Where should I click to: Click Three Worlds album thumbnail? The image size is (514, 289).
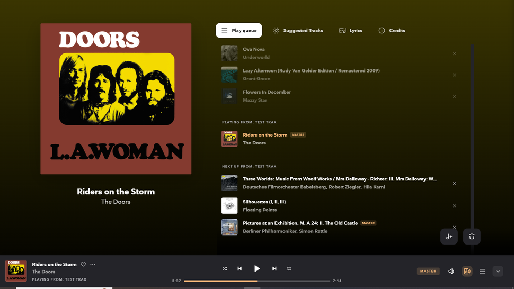pos(229,183)
